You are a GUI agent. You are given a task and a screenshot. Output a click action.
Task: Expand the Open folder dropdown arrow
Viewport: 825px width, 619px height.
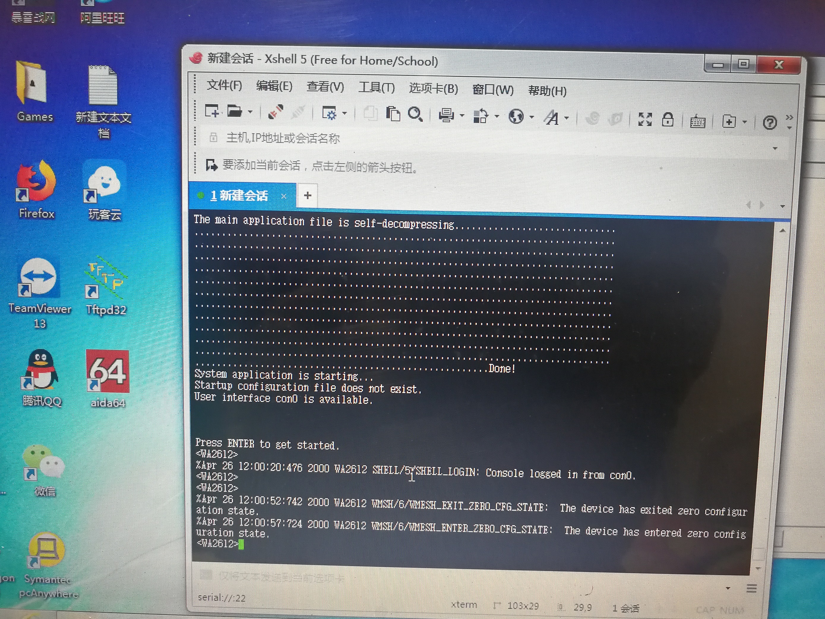pos(250,112)
